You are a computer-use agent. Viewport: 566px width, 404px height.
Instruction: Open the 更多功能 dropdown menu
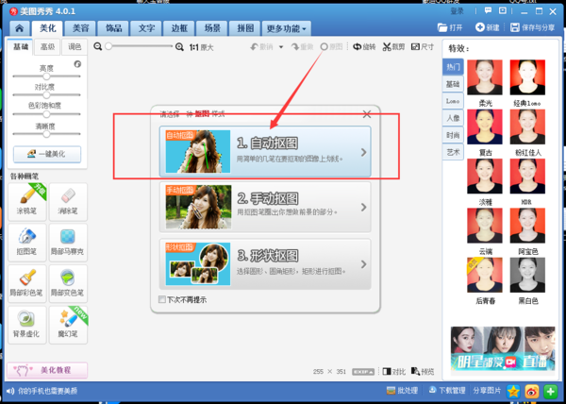coord(286,28)
